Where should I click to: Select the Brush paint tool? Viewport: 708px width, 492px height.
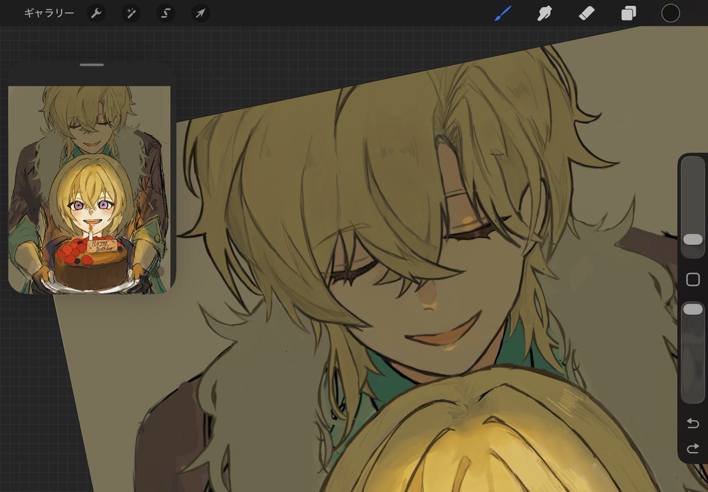point(503,13)
